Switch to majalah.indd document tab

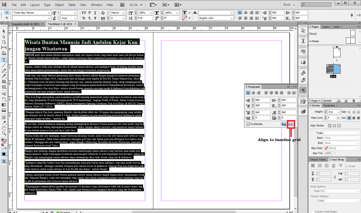25,24
